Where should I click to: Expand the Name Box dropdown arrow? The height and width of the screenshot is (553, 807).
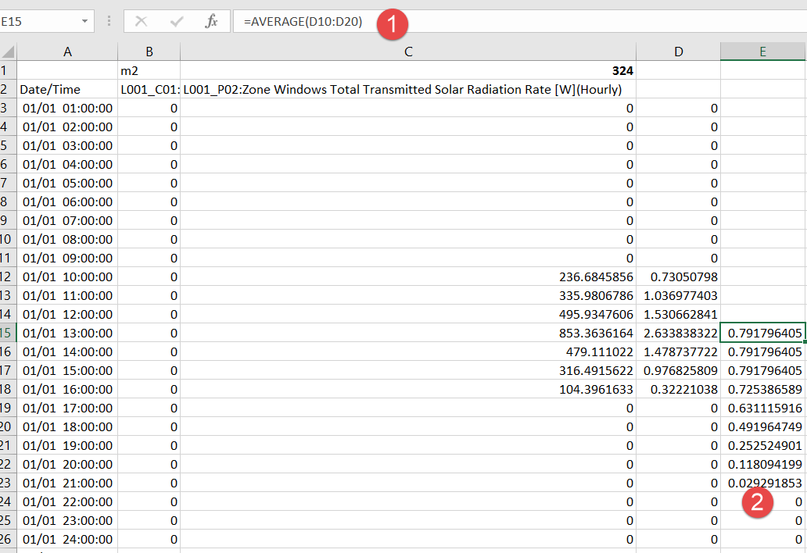84,22
